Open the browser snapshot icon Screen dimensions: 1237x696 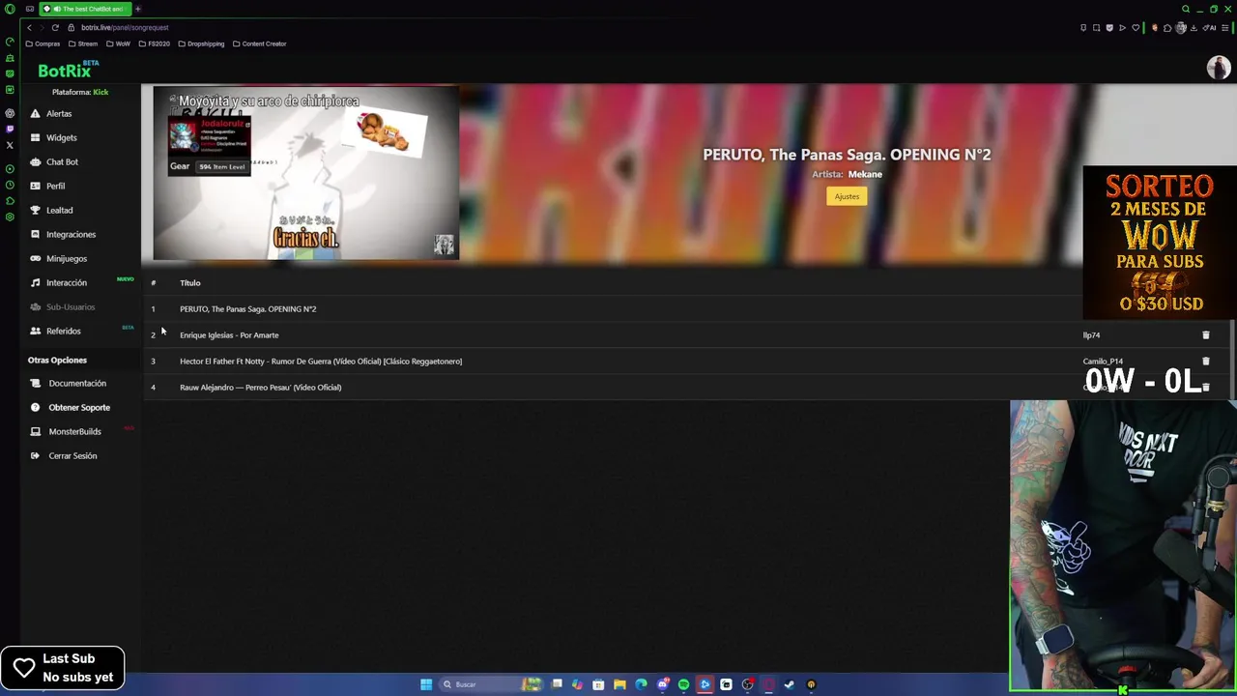[x=1096, y=27]
